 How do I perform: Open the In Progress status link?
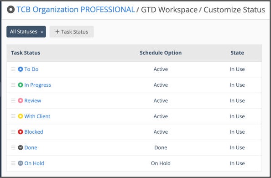pos(38,85)
